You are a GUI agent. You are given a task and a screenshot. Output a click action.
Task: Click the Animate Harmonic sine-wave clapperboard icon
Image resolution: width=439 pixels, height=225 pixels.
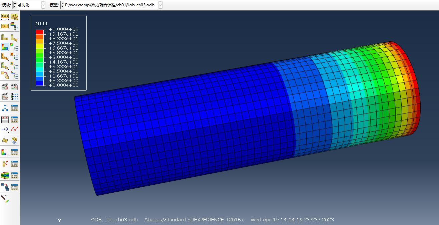click(5, 97)
